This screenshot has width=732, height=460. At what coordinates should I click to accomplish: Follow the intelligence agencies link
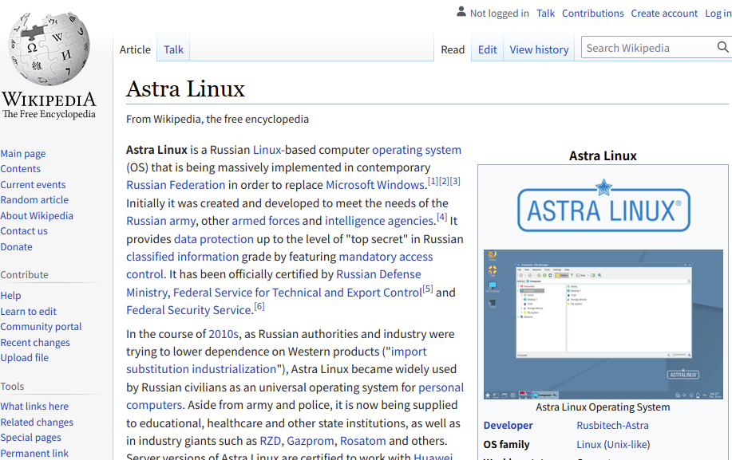click(x=379, y=221)
